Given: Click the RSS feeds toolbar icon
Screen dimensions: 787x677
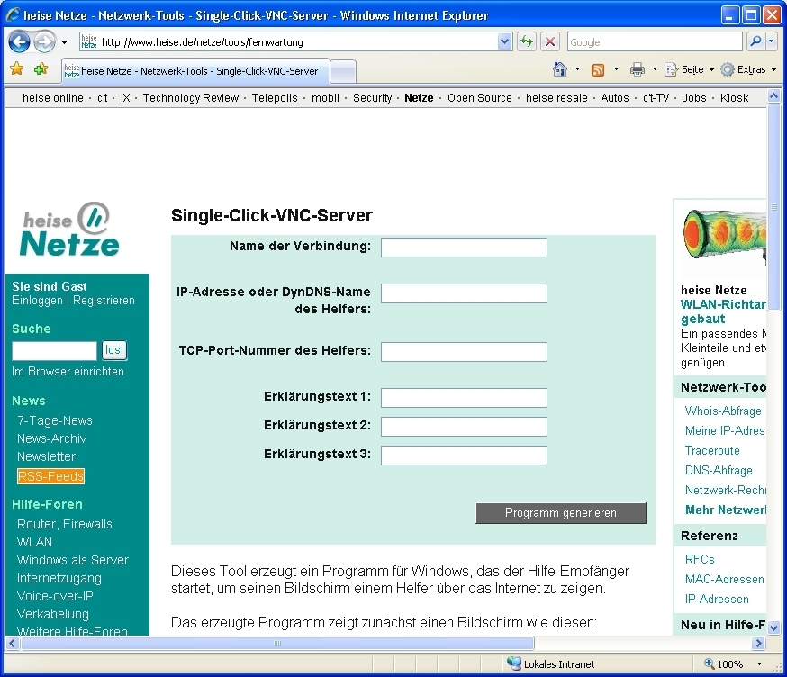Looking at the screenshot, I should (x=598, y=69).
